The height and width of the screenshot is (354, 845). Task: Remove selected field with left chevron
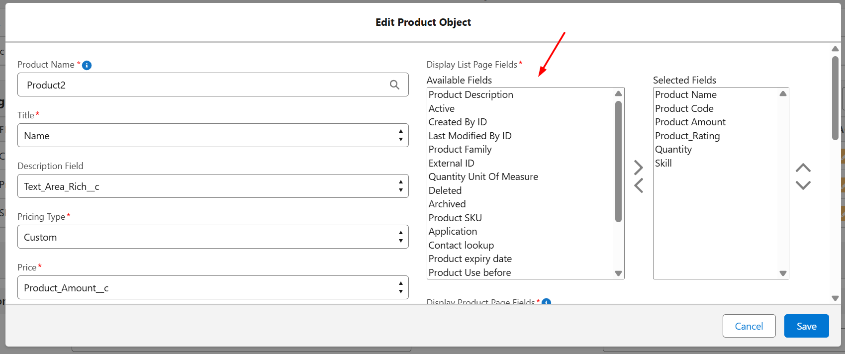[x=639, y=185]
